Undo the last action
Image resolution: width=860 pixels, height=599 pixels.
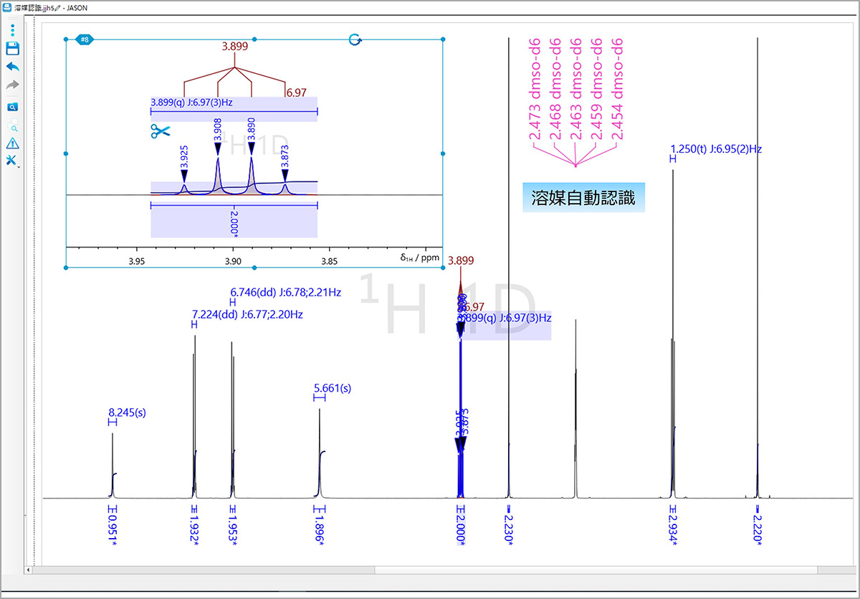pos(12,67)
